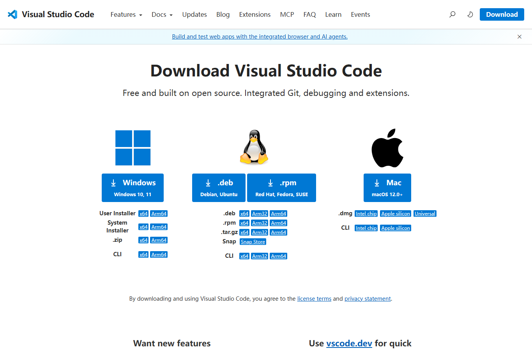Select Linux CLI Arm32 link

pyautogui.click(x=260, y=256)
